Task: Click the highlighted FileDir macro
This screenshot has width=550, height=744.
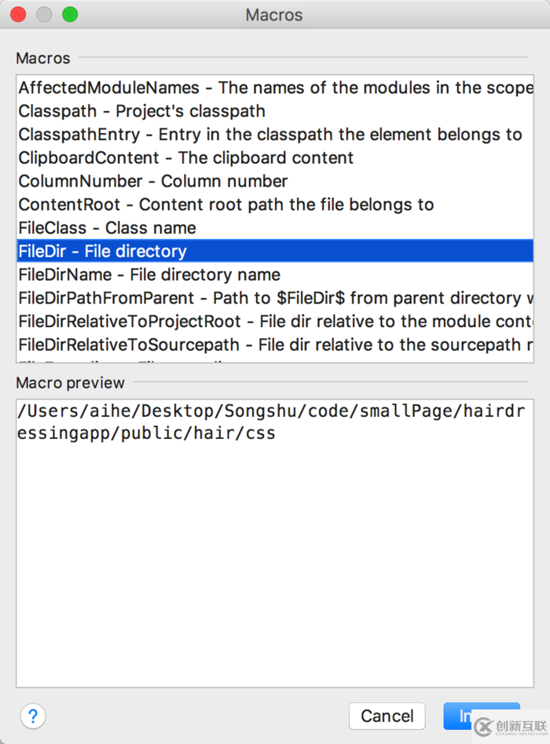Action: point(103,252)
